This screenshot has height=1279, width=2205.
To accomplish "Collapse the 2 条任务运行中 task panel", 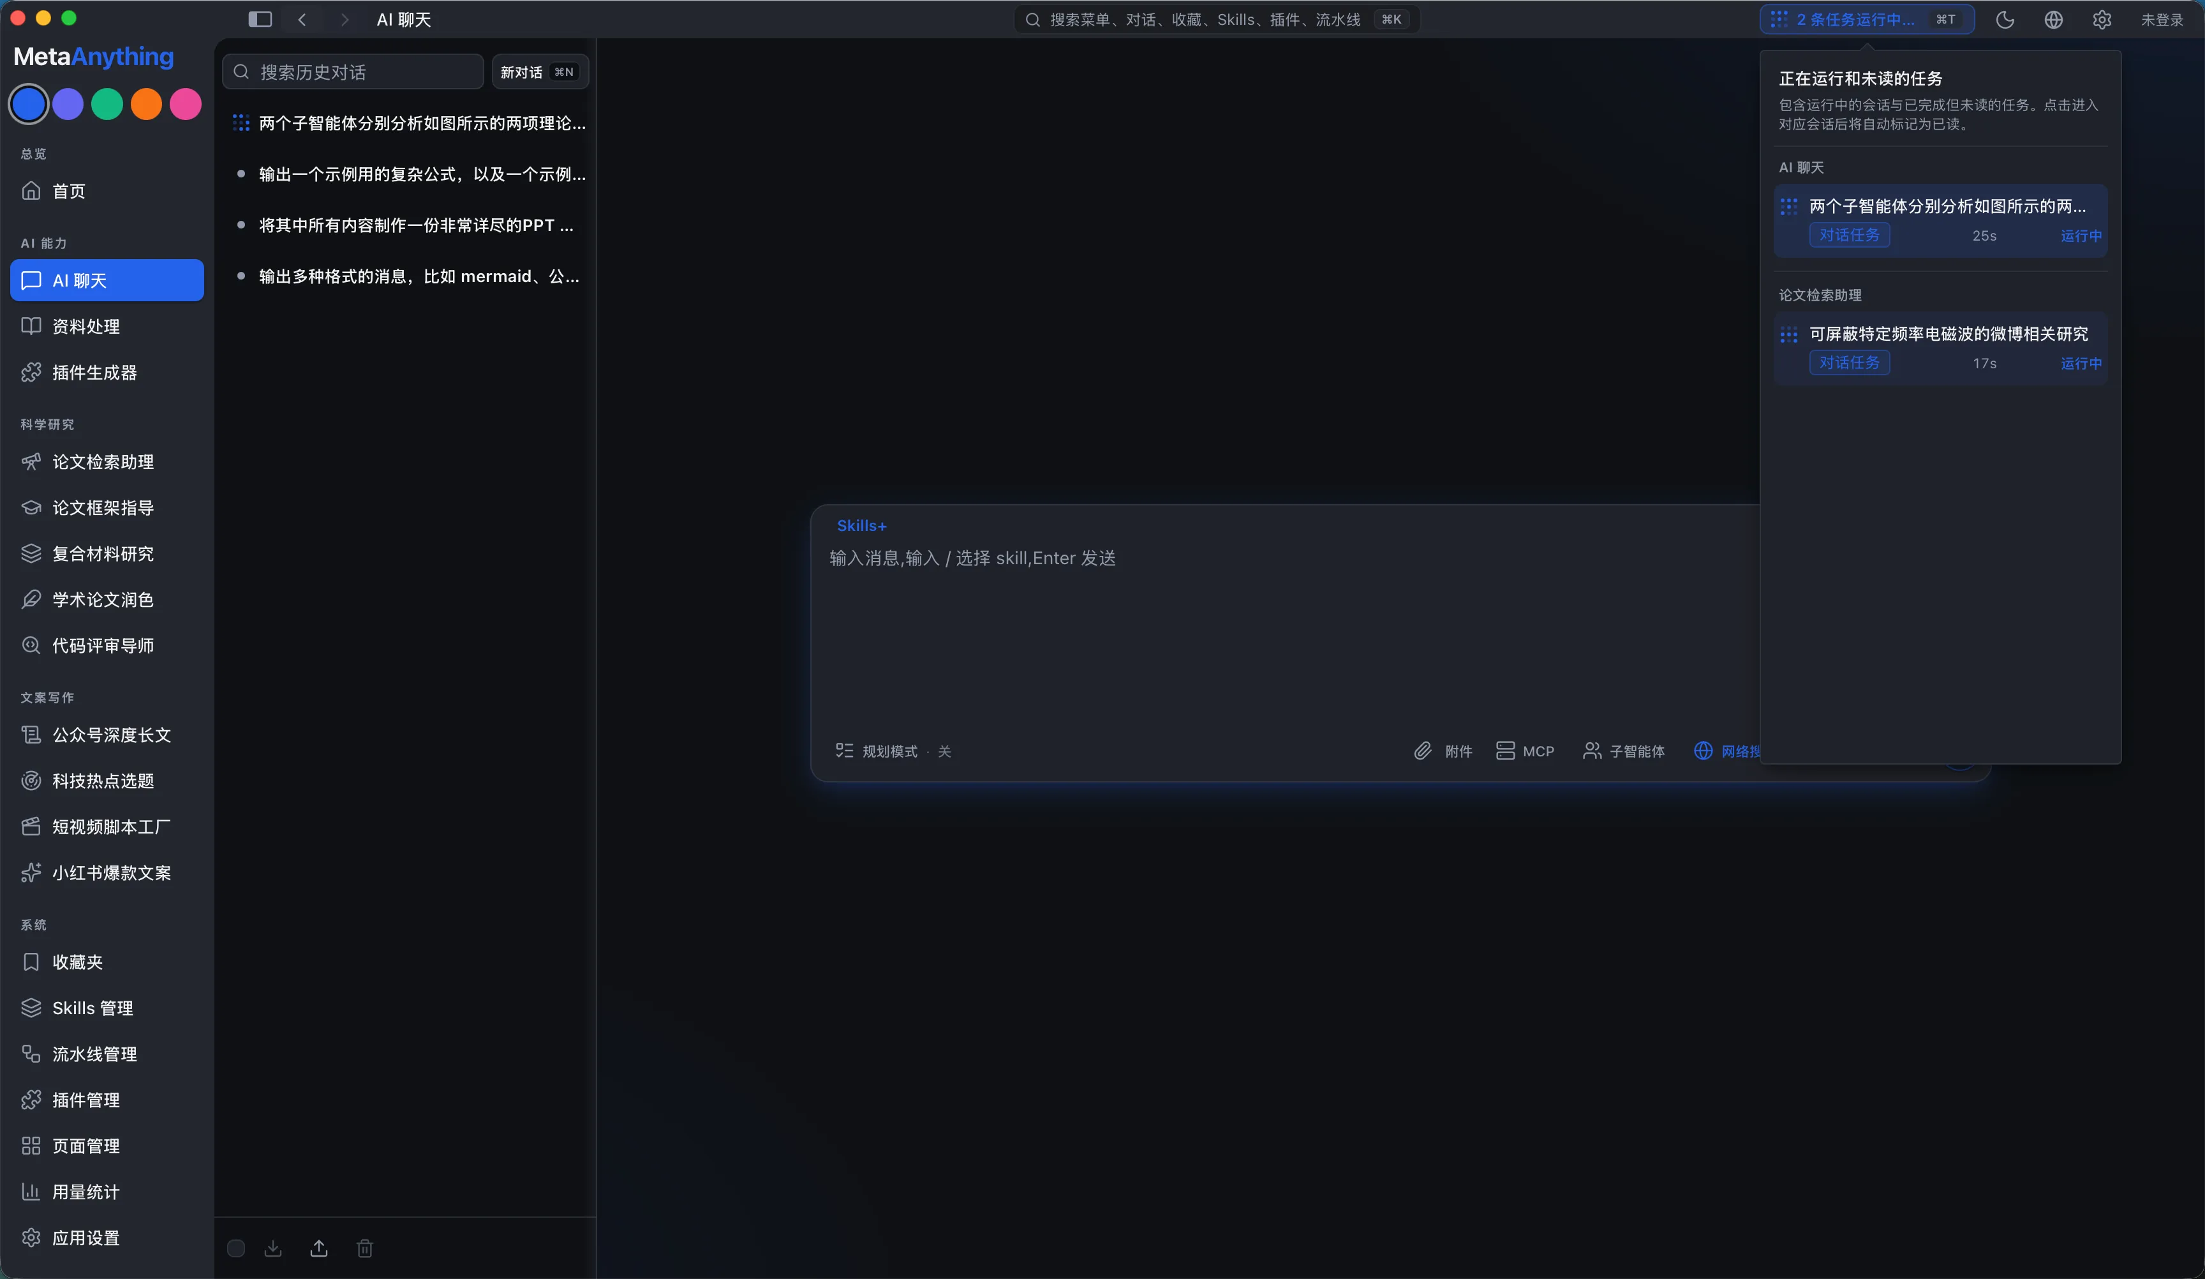I will click(1866, 19).
